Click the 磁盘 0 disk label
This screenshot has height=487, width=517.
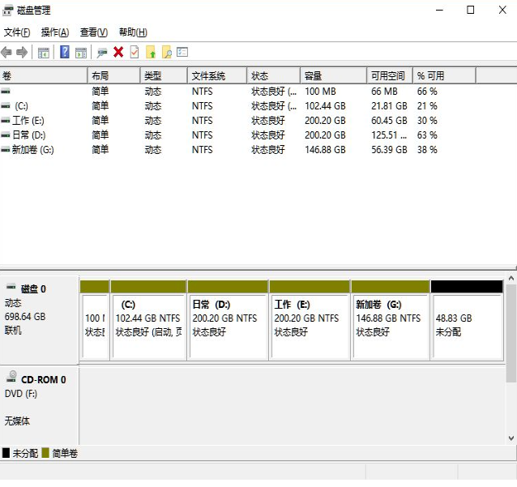coord(33,288)
